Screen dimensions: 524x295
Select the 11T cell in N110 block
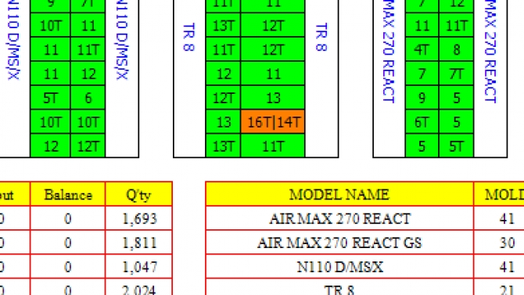(88, 49)
